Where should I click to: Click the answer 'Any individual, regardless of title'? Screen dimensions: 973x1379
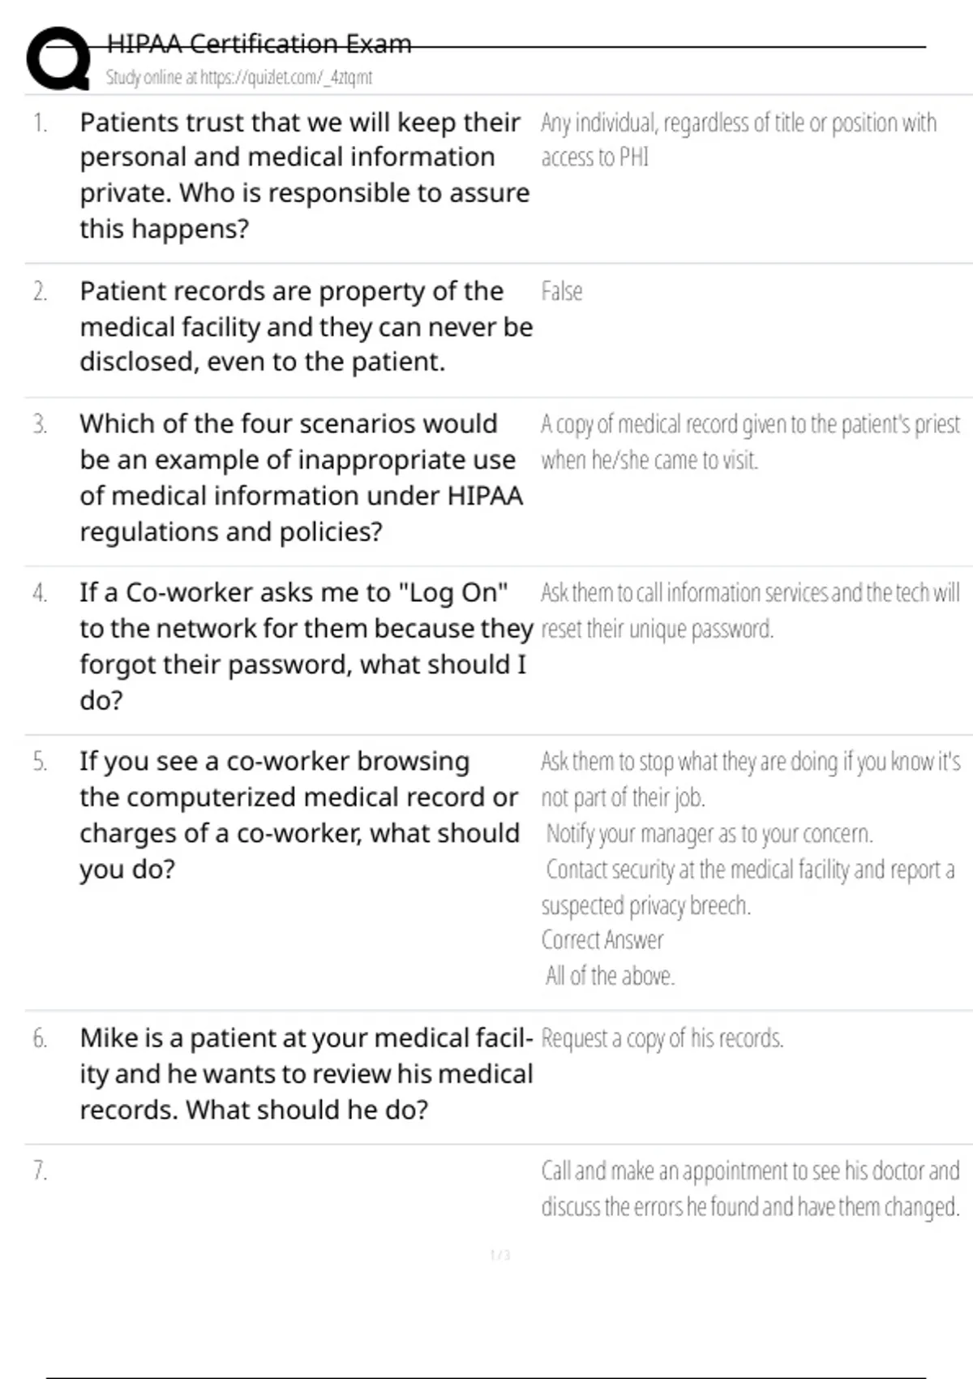738,140
